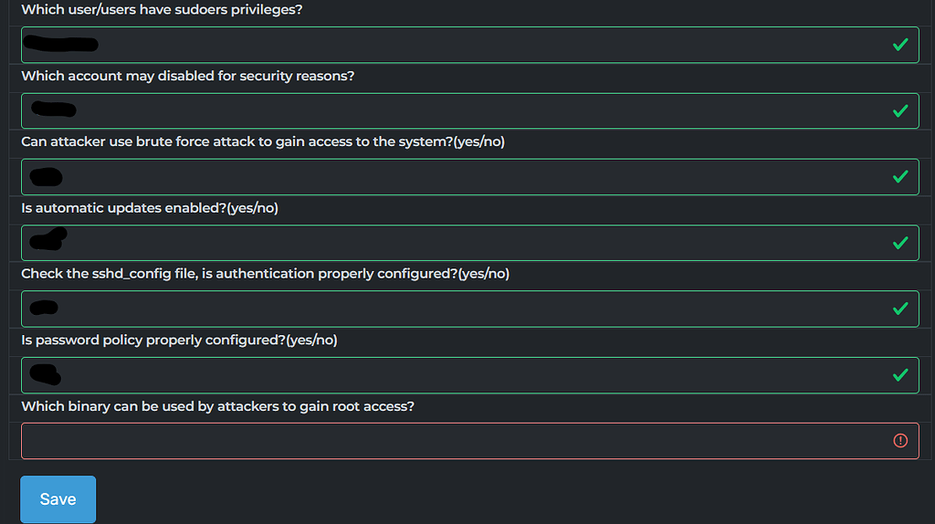
Task: Click the green checkmark for sshd_config question
Action: [x=900, y=309]
